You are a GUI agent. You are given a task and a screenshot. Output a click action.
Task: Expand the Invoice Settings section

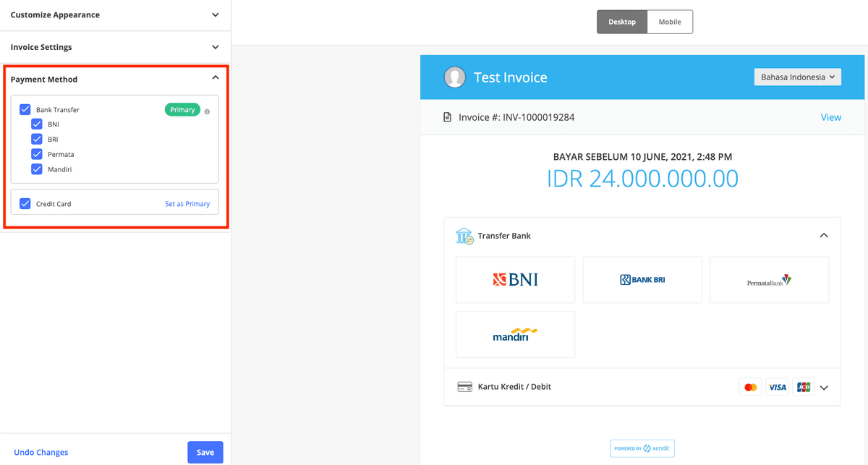(x=115, y=47)
